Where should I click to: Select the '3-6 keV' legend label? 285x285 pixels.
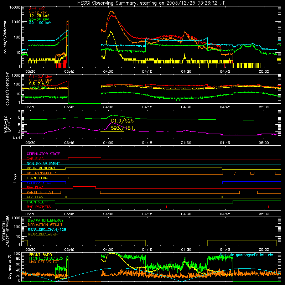click(37, 9)
